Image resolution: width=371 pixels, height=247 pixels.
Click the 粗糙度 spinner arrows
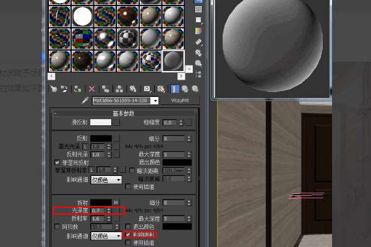[x=181, y=122]
